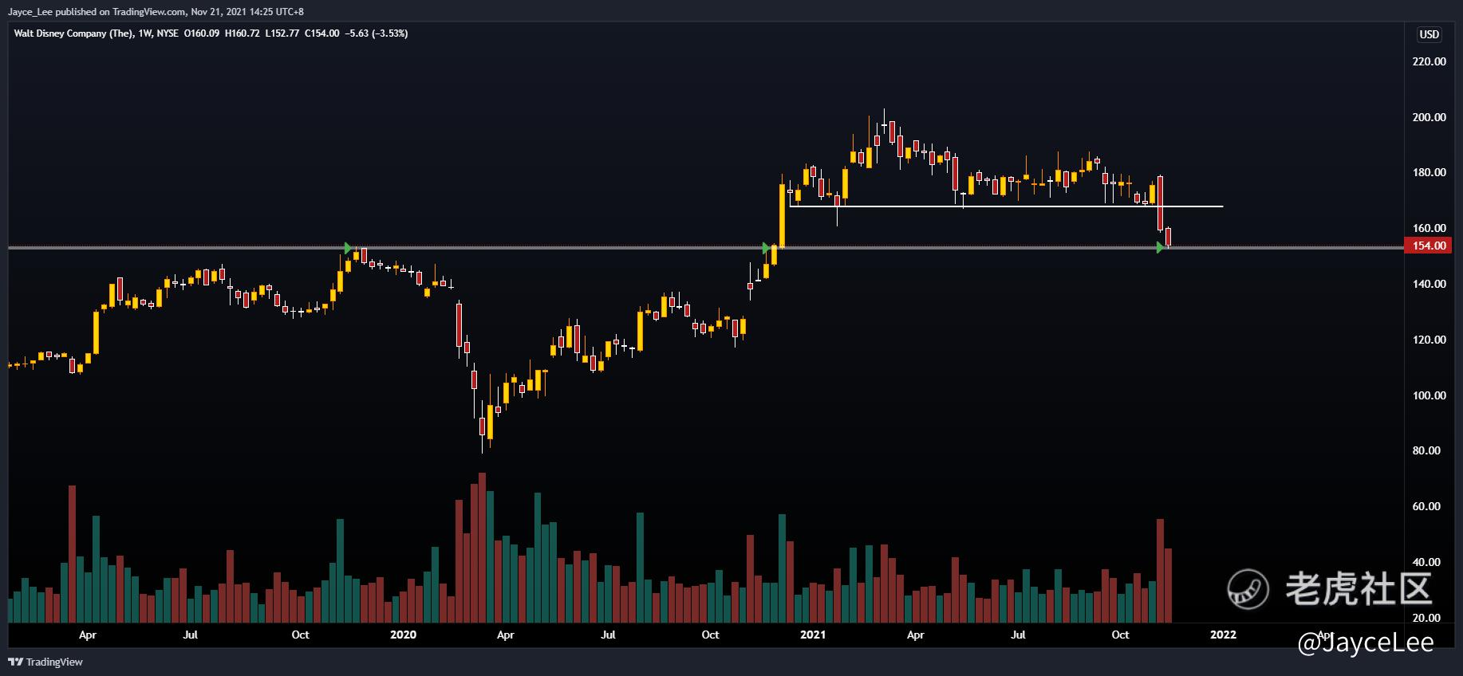The image size is (1463, 676).
Task: Click the Walt Disney Company symbol title
Action: 73,33
